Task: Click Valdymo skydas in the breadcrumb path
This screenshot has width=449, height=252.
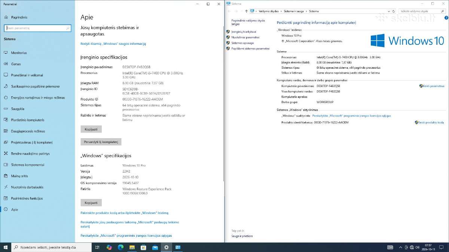Action: coord(269,11)
